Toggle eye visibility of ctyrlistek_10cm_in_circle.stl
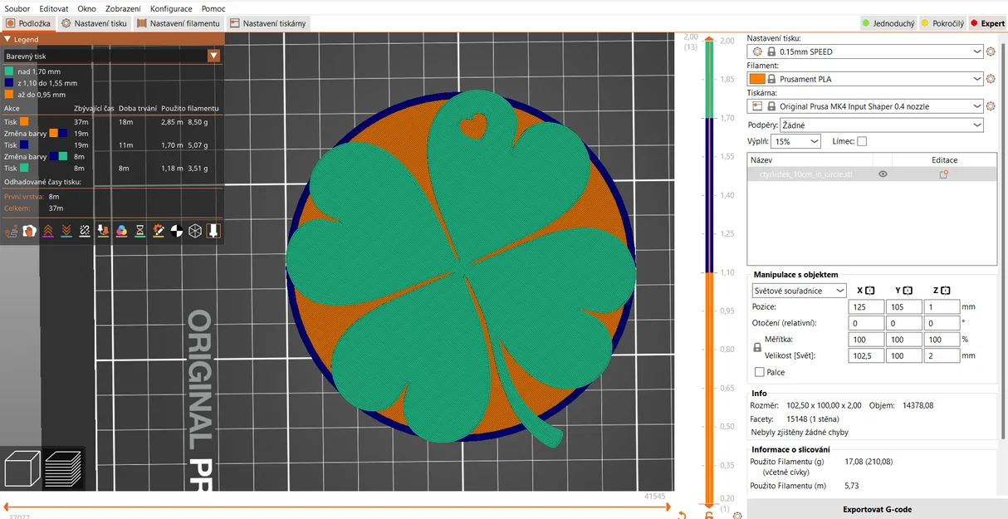The width and height of the screenshot is (1008, 519). [883, 174]
